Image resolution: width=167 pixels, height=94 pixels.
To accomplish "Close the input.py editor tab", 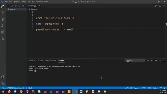I will pyautogui.click(x=39, y=6).
